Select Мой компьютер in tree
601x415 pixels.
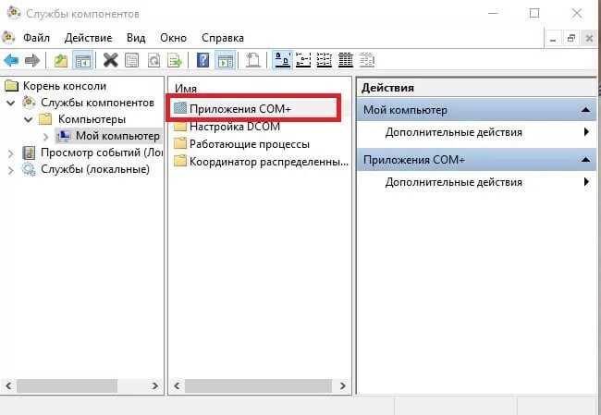click(x=117, y=136)
